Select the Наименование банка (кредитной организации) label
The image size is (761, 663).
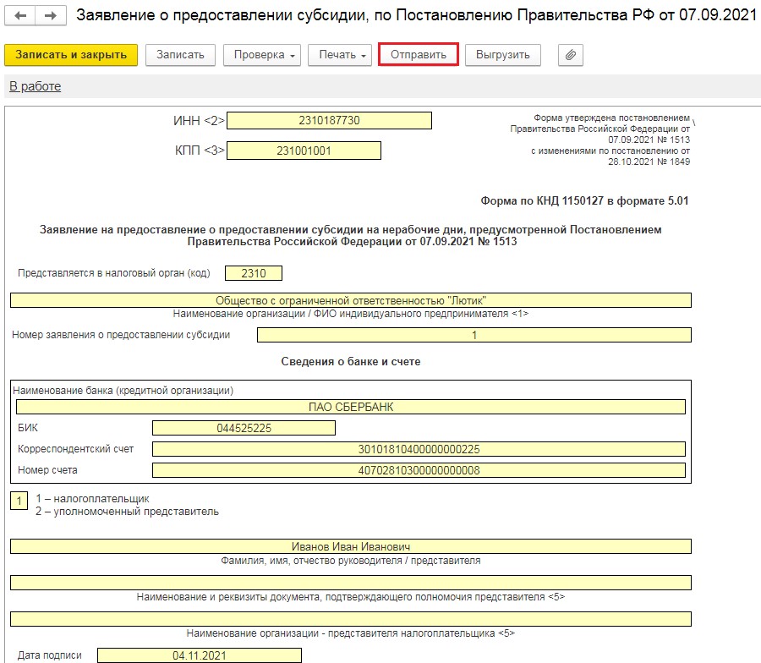123,391
